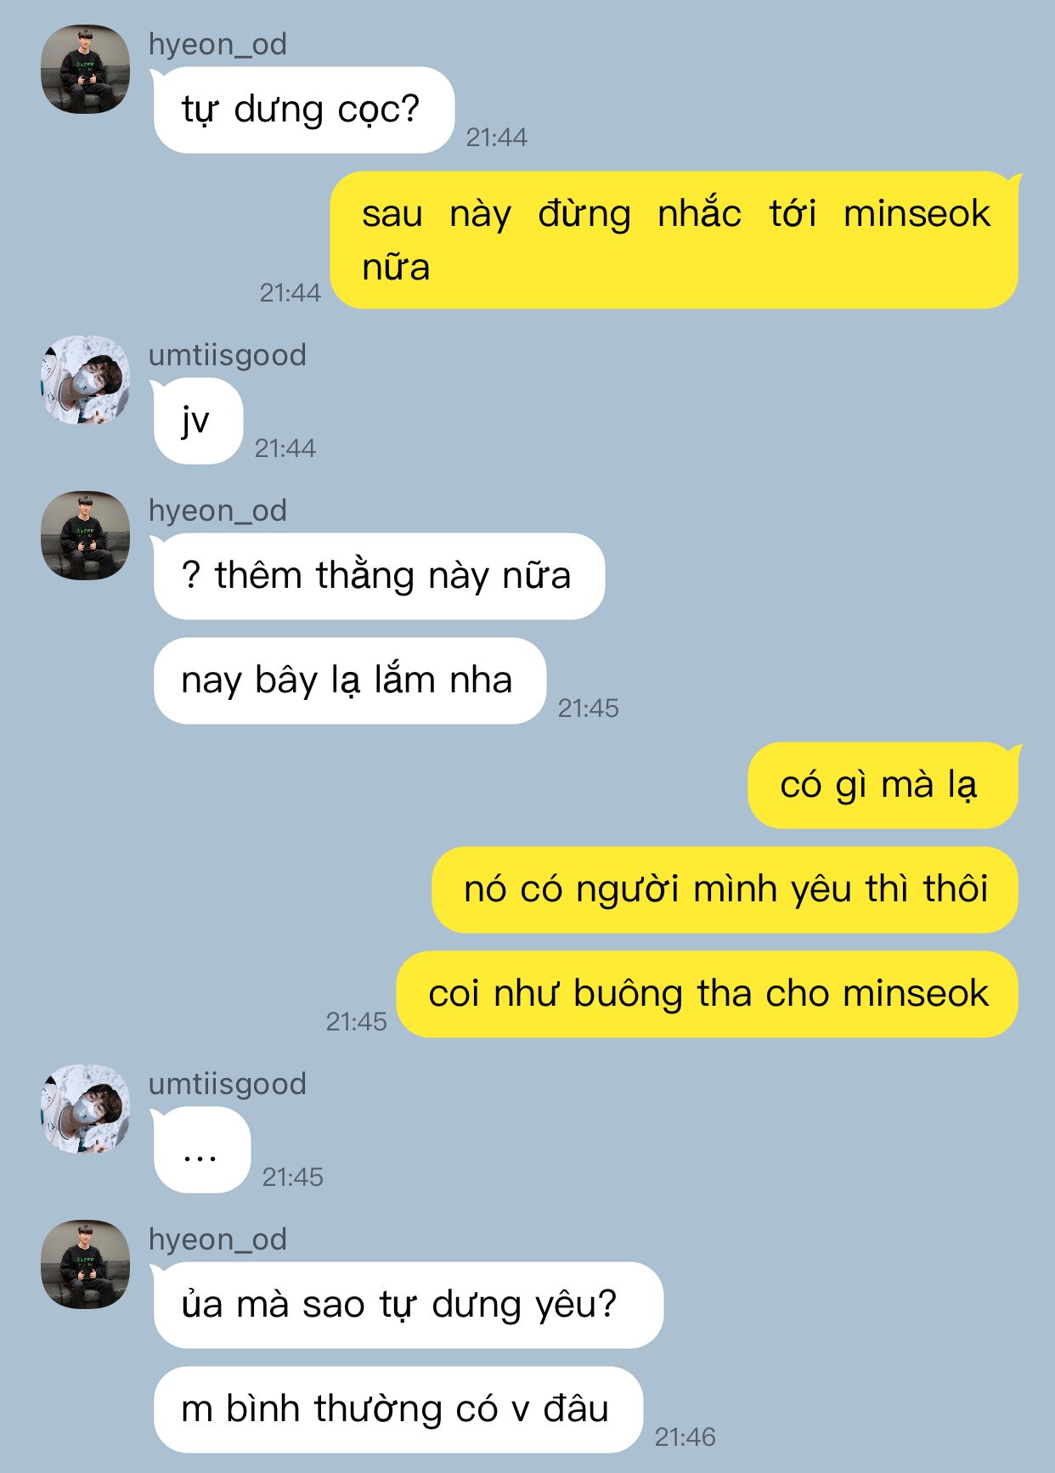Select the "nay bây lạ lắm nha" message
The width and height of the screenshot is (1055, 1473).
348,680
